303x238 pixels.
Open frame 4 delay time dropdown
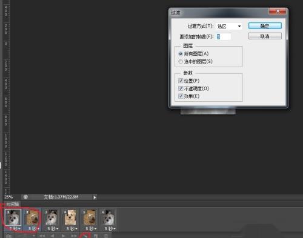[x=72, y=229]
